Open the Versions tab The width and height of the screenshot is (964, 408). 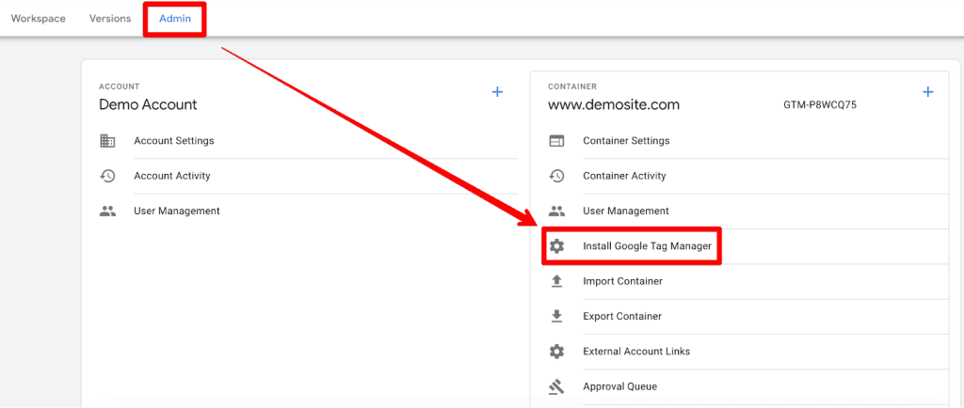(110, 19)
